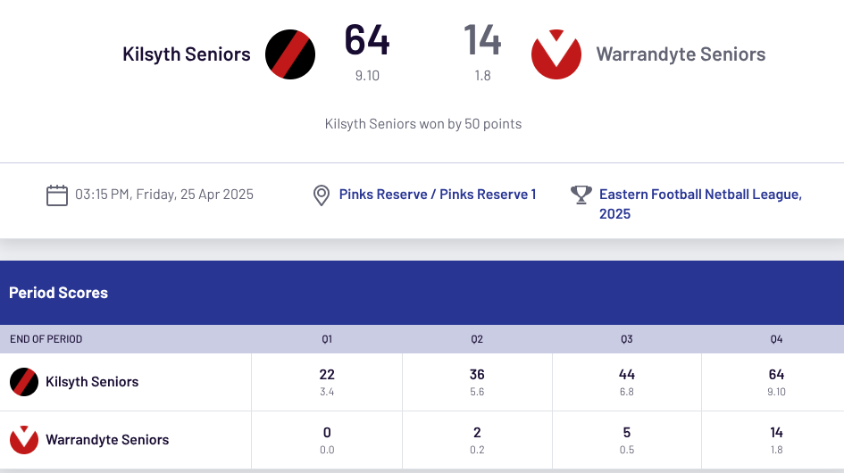Click Warrandyte Seniors row name in table
The image size is (844, 473).
pos(107,440)
